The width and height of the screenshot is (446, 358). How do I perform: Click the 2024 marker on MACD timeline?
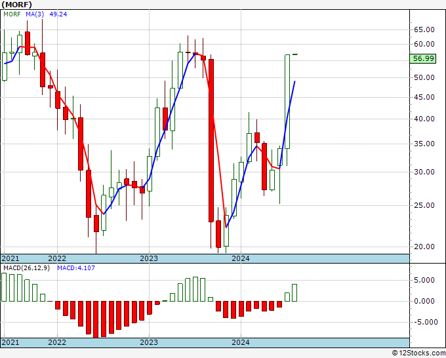[x=241, y=342]
